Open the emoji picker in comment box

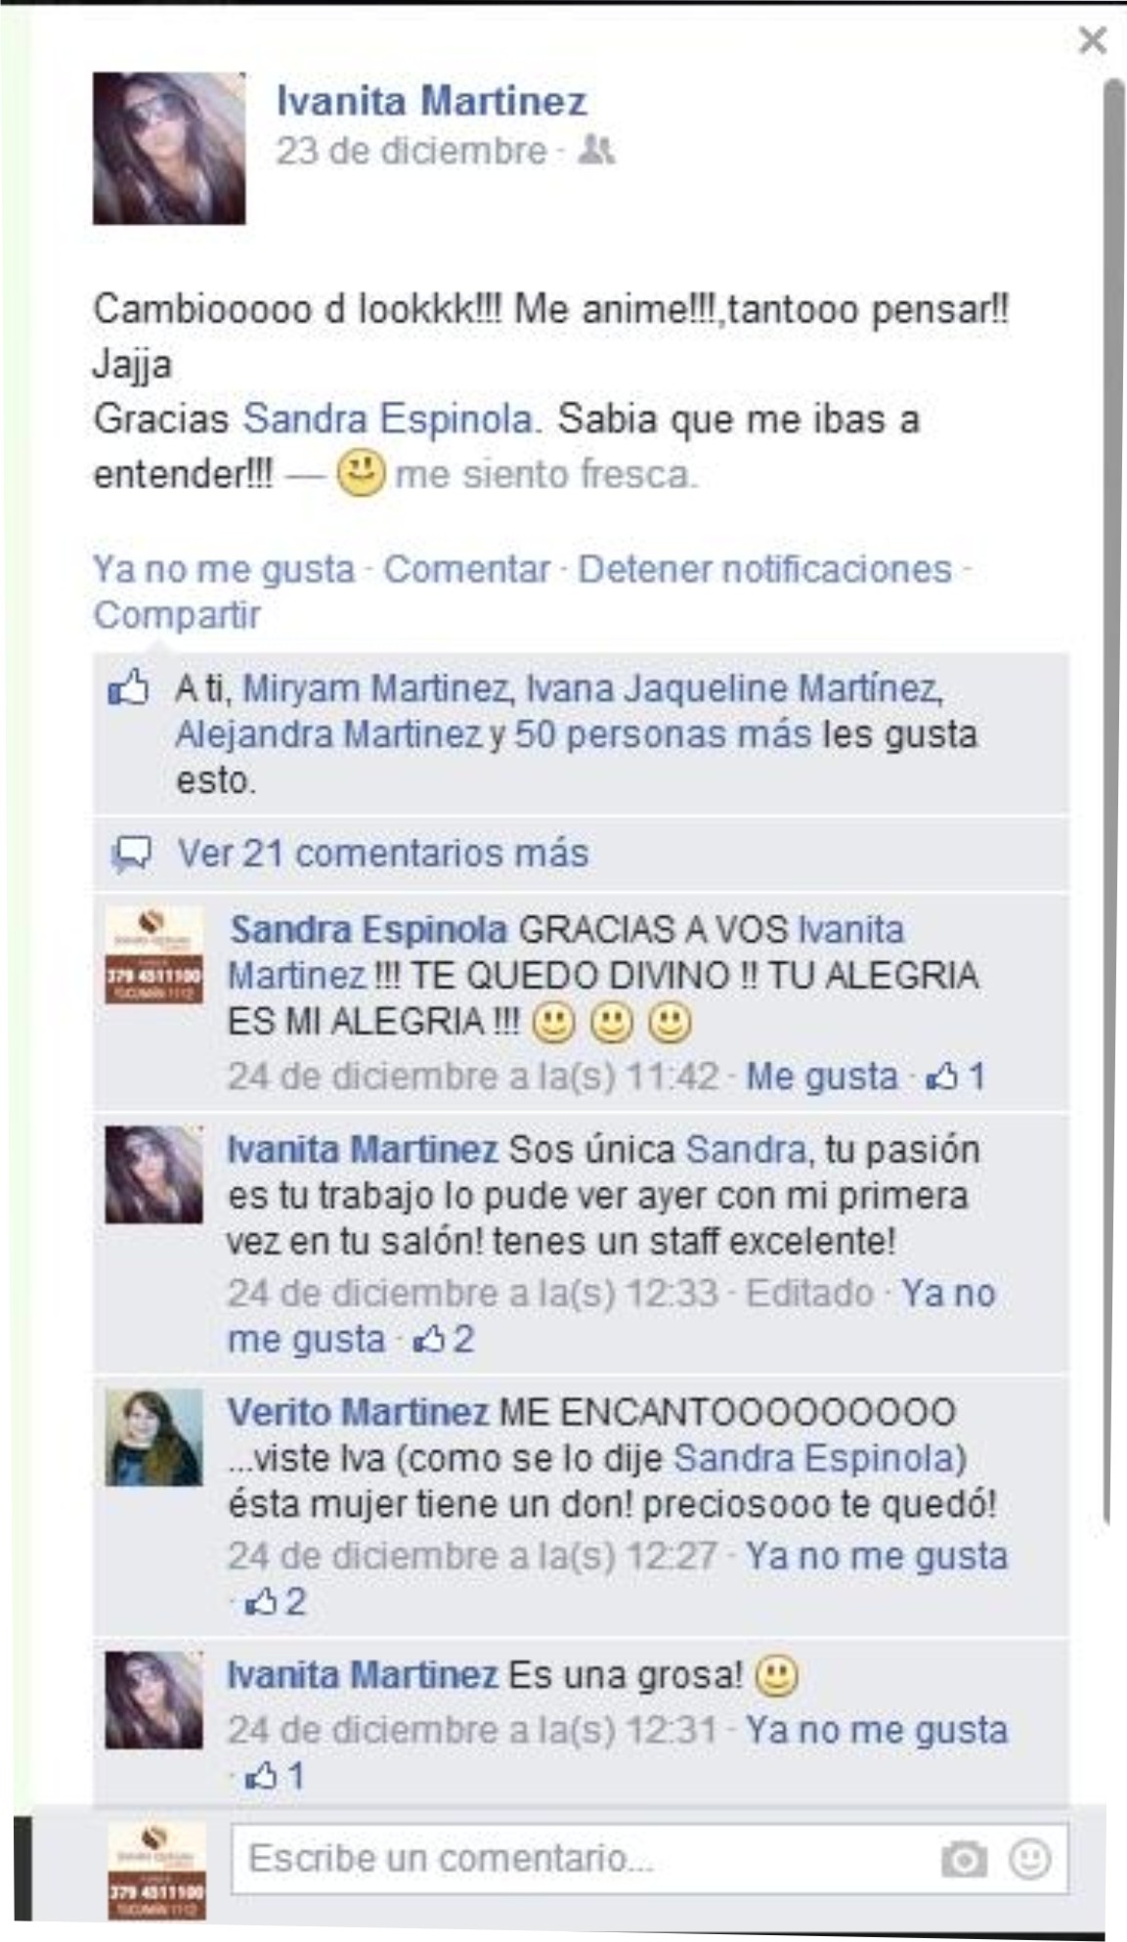coord(1029,1859)
